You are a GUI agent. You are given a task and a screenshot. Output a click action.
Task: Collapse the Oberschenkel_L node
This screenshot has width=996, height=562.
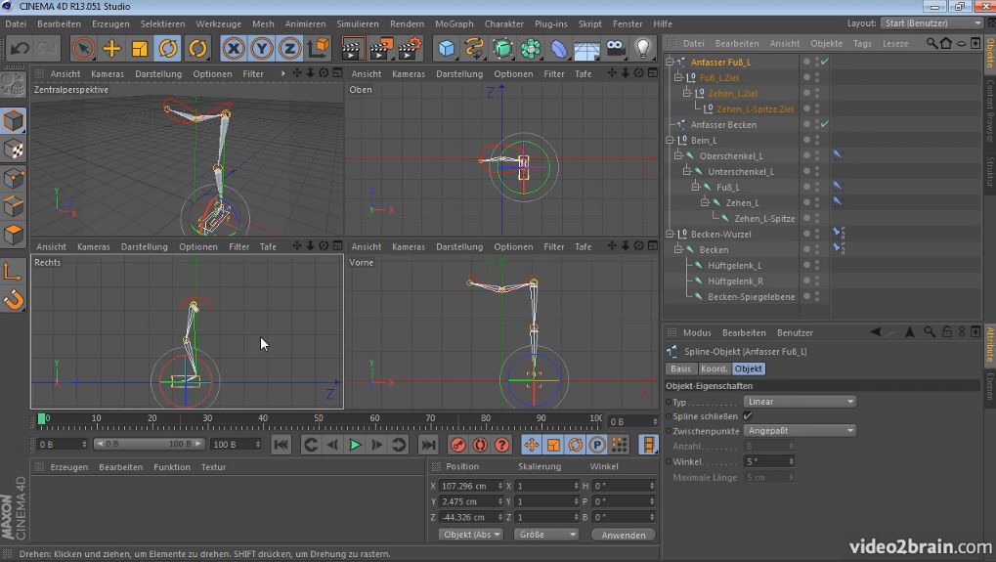point(678,155)
